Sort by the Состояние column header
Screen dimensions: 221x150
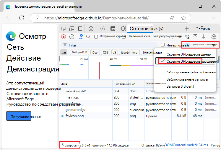120,84
